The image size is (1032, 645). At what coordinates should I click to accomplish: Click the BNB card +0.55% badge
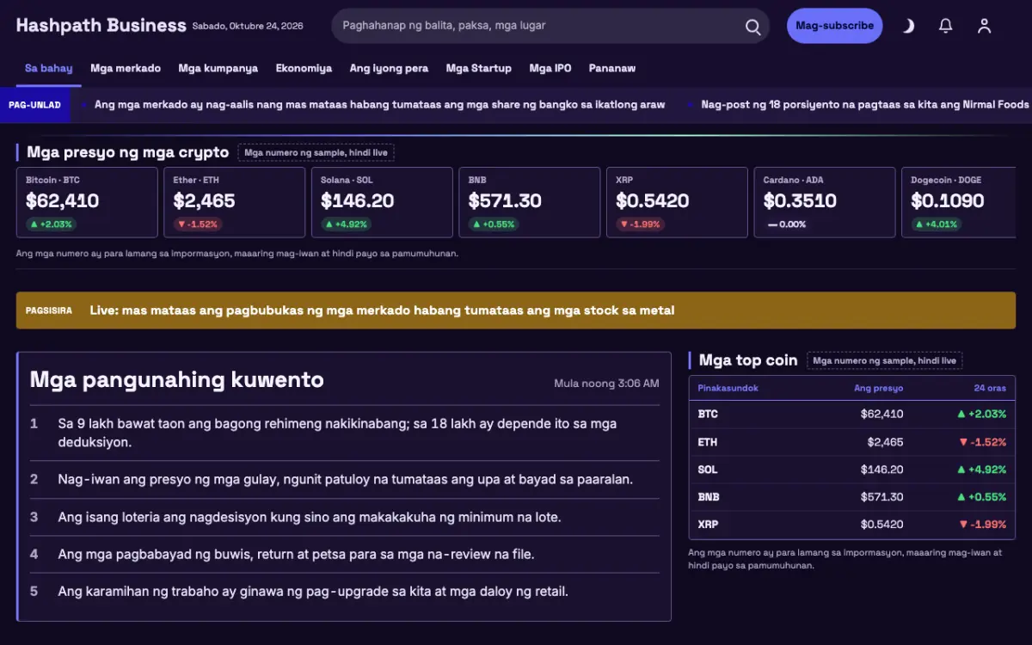pyautogui.click(x=494, y=224)
